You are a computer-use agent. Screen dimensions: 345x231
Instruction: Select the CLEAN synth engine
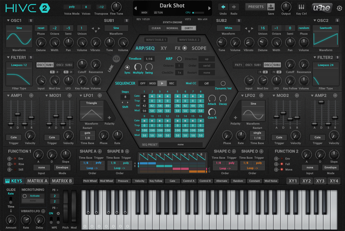pyautogui.click(x=156, y=28)
